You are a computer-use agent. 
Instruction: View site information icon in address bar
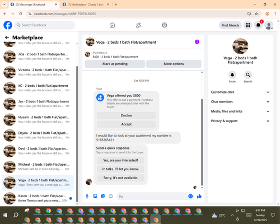(30, 13)
